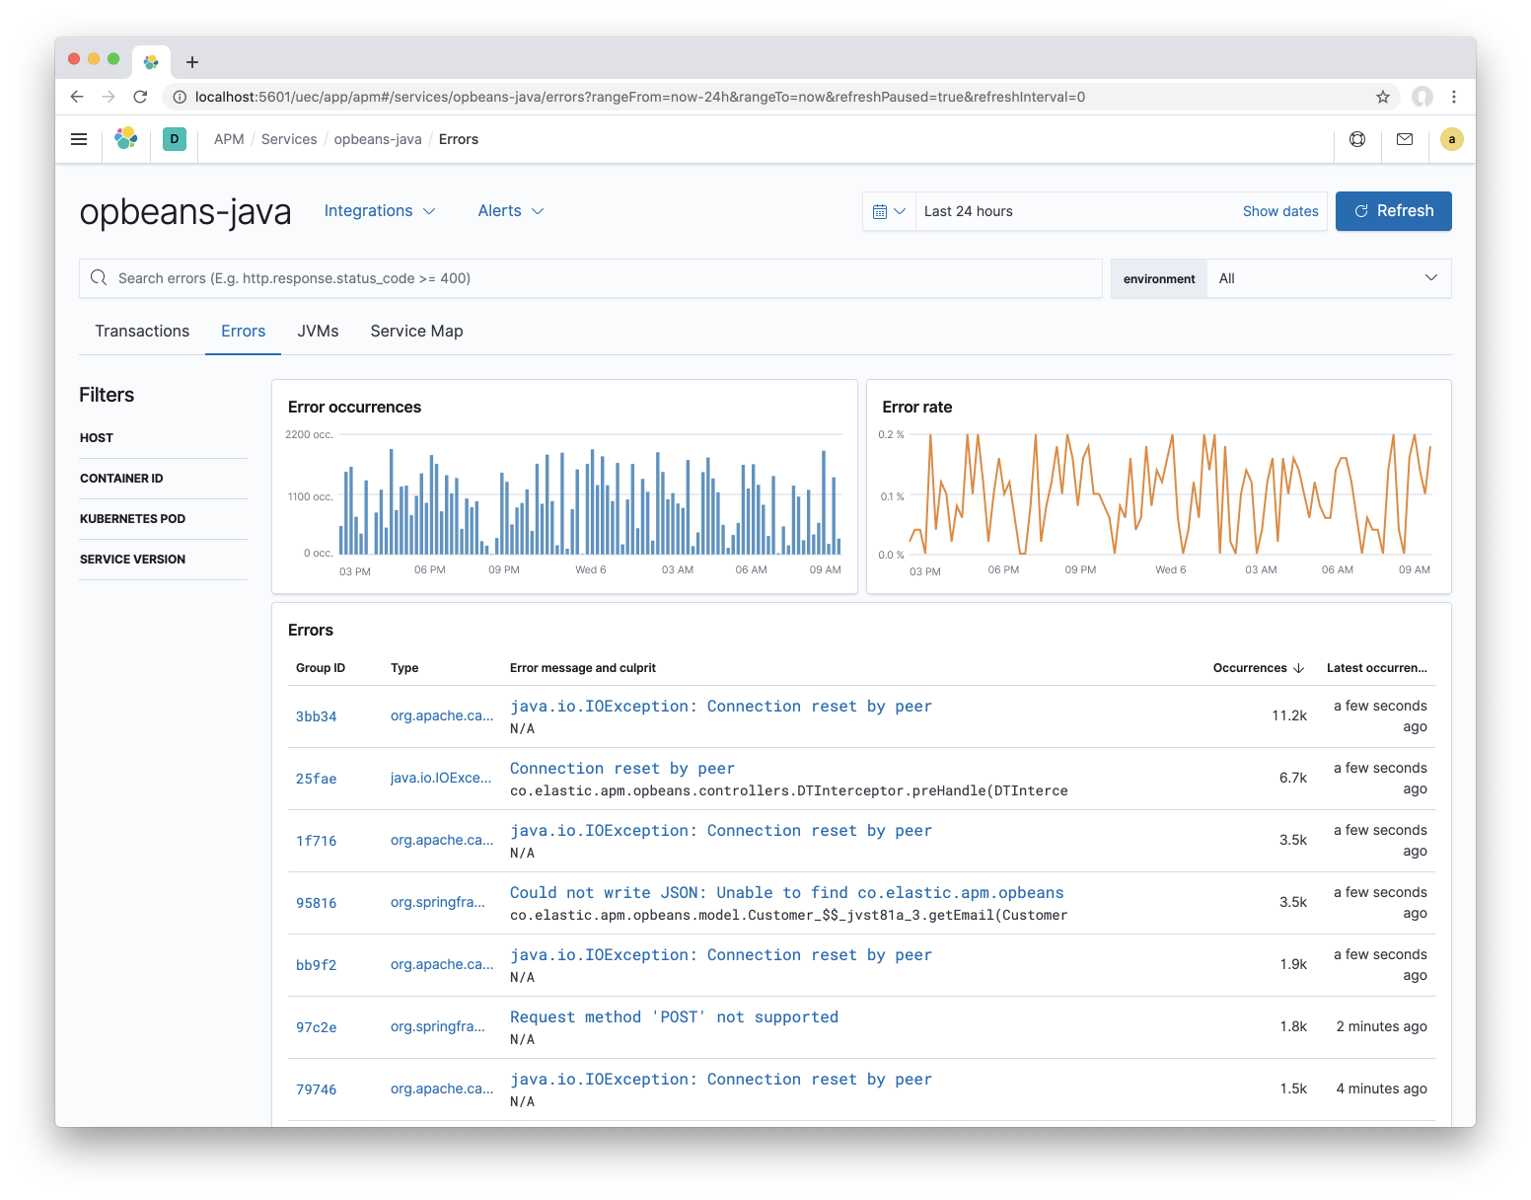Click the Elastic logo in the header
The image size is (1531, 1200).
(x=126, y=139)
